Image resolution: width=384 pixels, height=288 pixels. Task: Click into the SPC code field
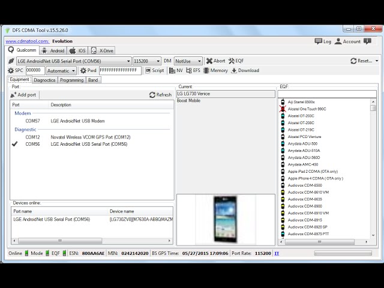point(35,71)
